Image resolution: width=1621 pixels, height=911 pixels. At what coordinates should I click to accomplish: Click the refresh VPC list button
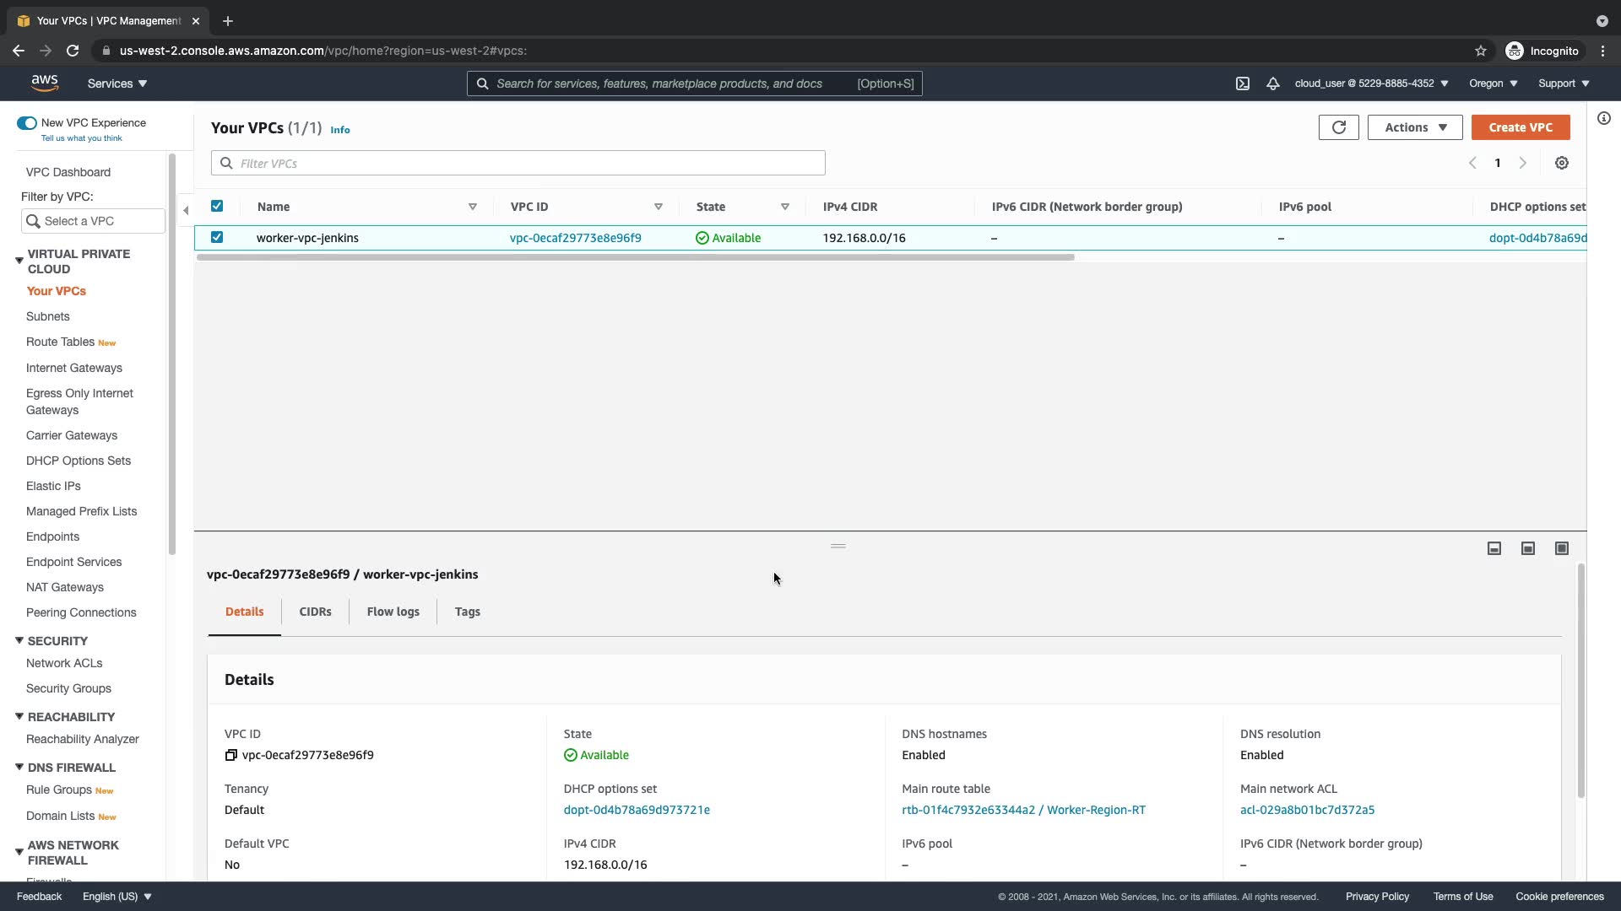(x=1338, y=127)
